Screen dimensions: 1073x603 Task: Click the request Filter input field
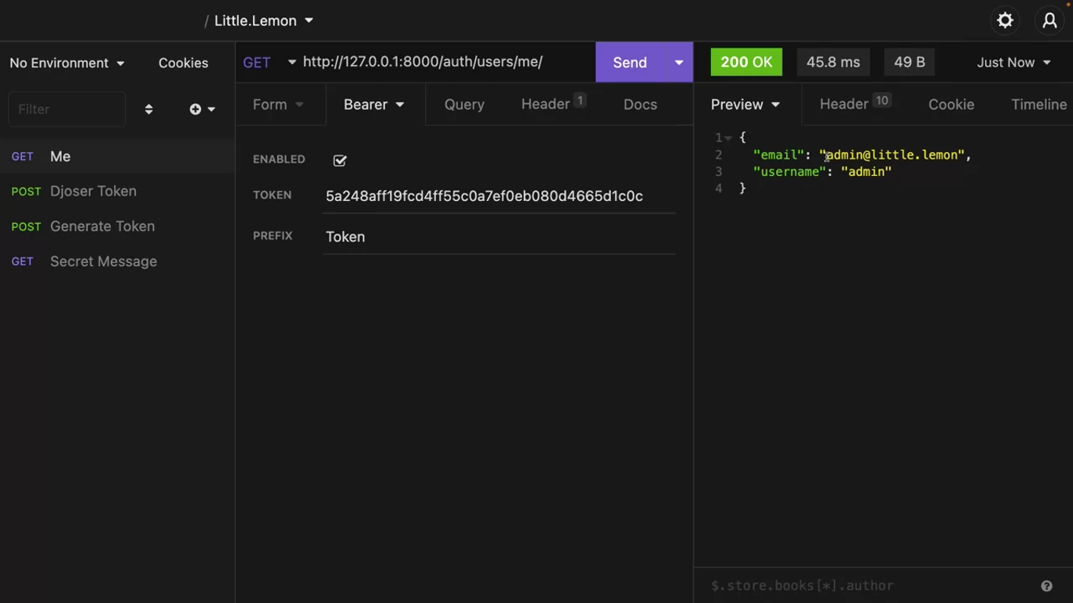pyautogui.click(x=67, y=109)
